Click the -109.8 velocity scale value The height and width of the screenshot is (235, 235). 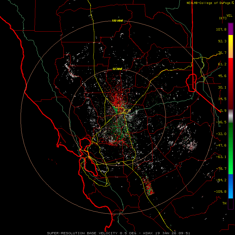[220, 192]
